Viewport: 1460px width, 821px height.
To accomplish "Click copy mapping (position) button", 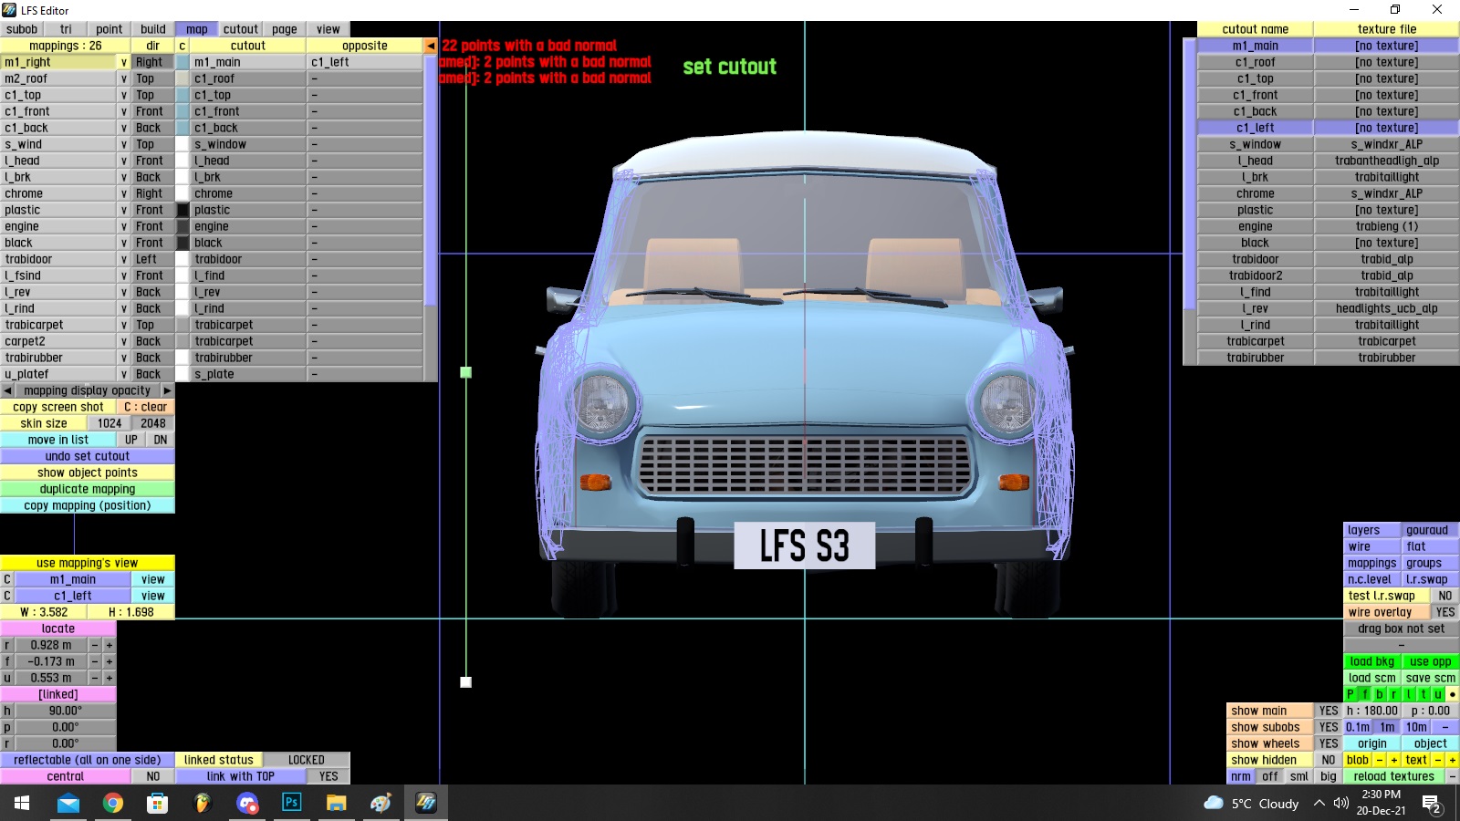I will click(x=88, y=505).
